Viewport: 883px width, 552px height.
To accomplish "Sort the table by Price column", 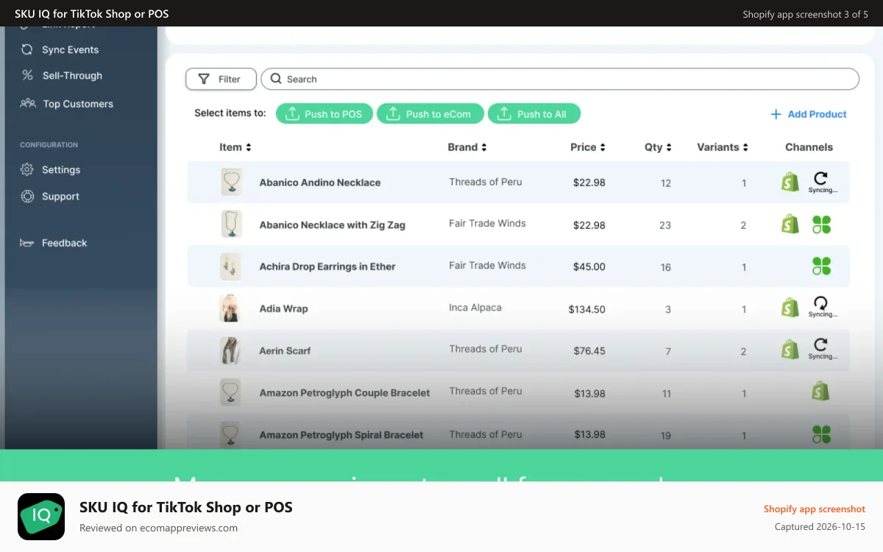I will 588,147.
